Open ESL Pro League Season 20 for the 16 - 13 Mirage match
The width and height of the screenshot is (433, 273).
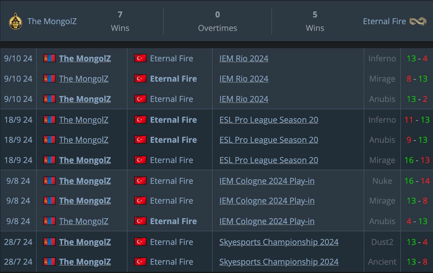(268, 160)
